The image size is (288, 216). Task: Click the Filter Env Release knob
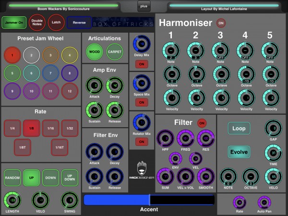point(115,177)
